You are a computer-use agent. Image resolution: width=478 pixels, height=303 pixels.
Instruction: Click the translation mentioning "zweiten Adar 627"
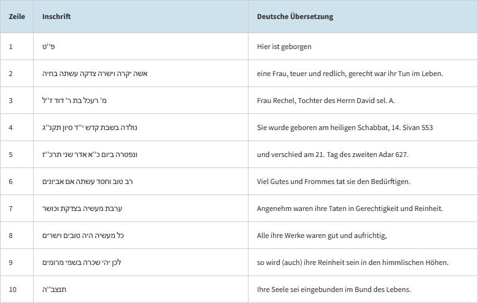click(x=333, y=155)
